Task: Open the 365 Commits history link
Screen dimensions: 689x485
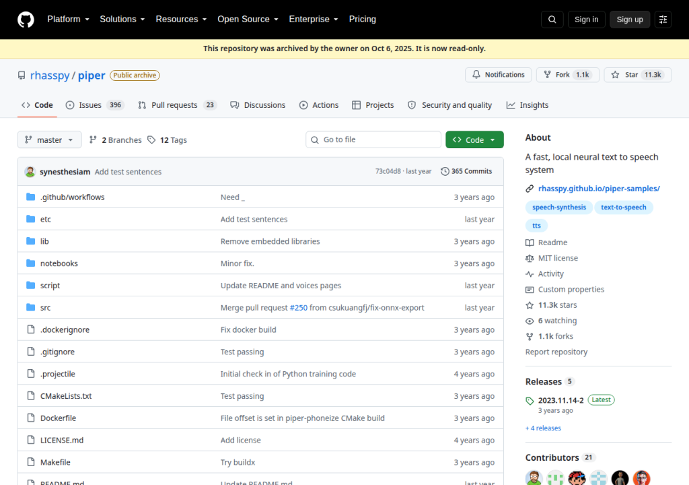Action: click(x=467, y=171)
